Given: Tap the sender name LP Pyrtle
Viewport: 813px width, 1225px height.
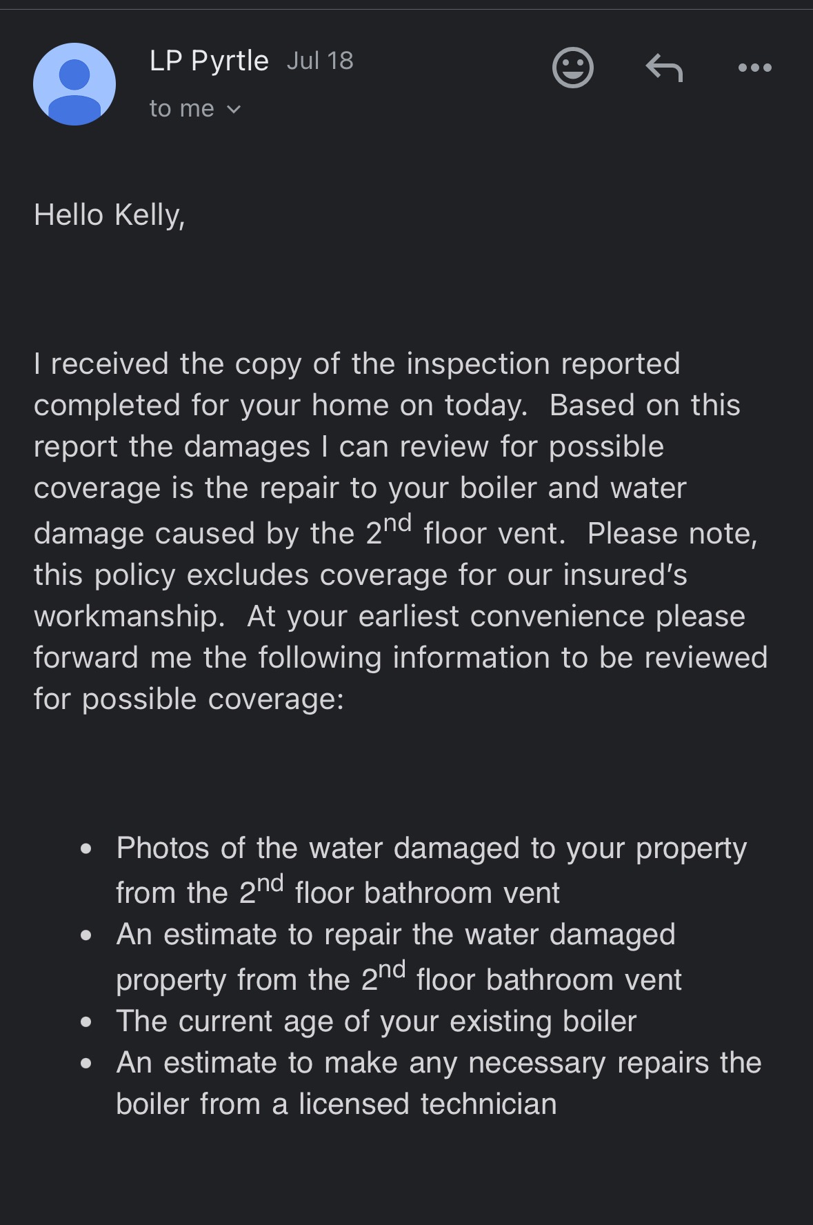Looking at the screenshot, I should pyautogui.click(x=209, y=61).
